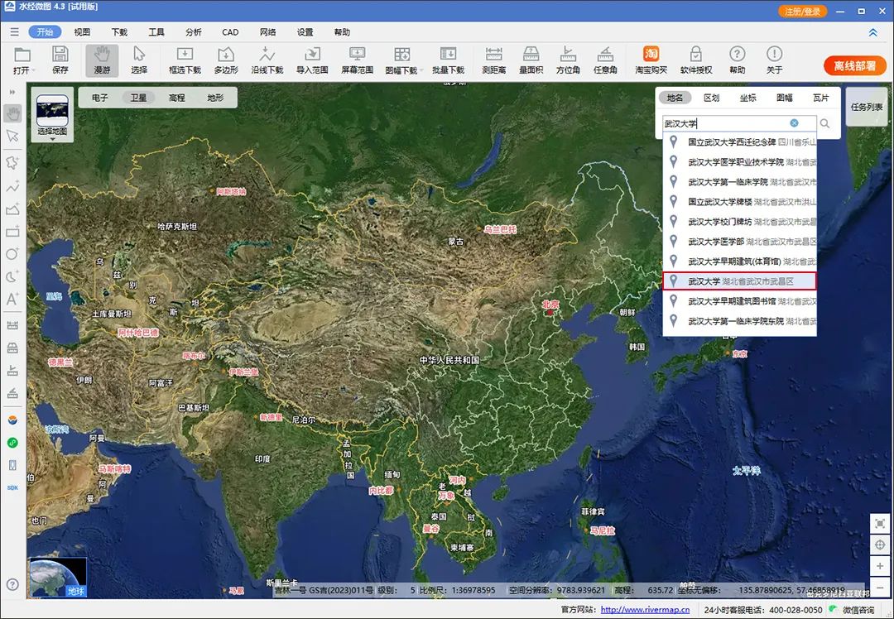Open the 任务列表 panel
Screen dimensions: 894x619
click(x=867, y=107)
